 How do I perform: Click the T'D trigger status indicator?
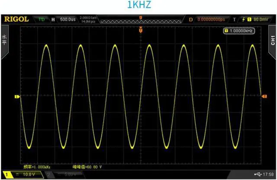[42, 19]
